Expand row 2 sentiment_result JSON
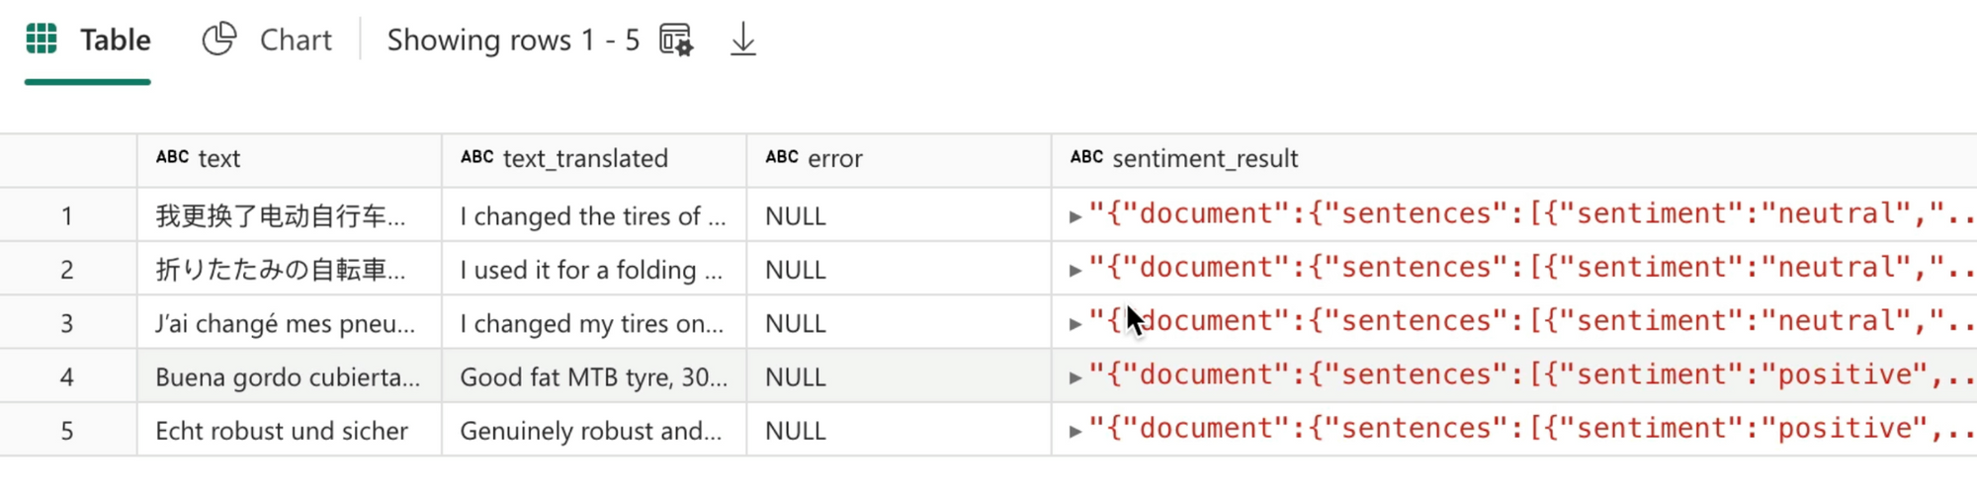This screenshot has height=495, width=1977. tap(1075, 270)
